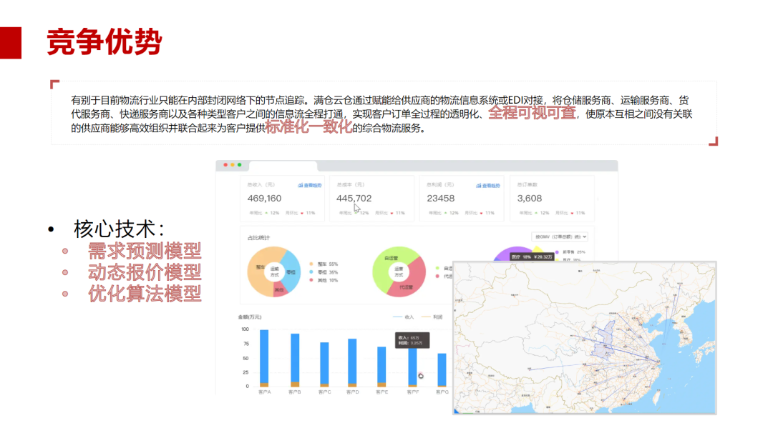Click the 客户A blue bar
The height and width of the screenshot is (428, 773).
pos(264,357)
